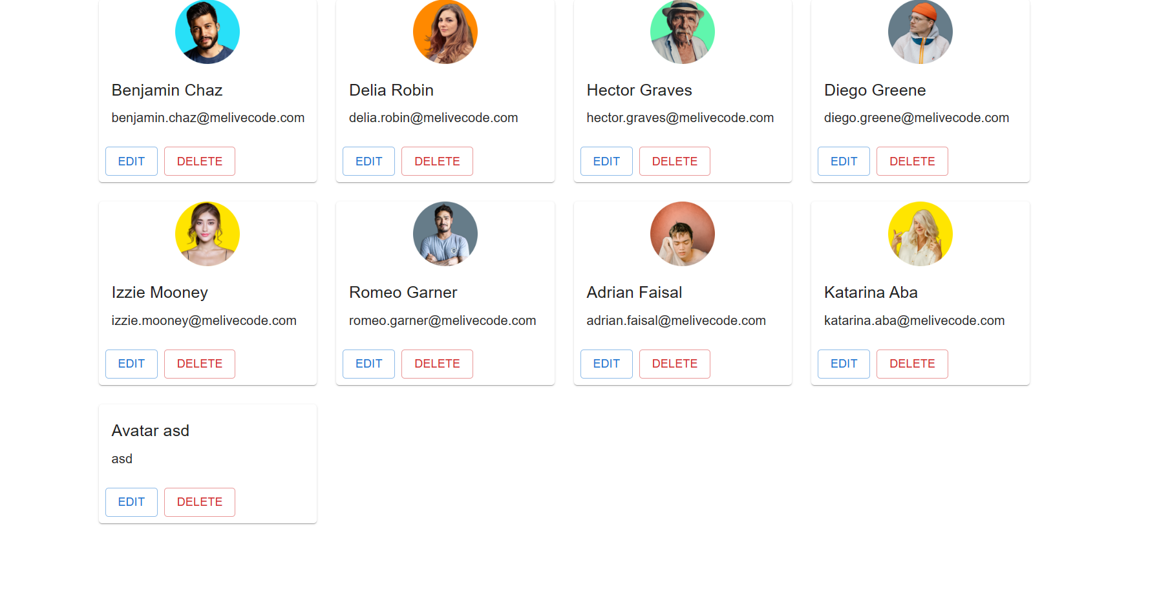
Task: Delete the Diego Greene user
Action: (912, 162)
